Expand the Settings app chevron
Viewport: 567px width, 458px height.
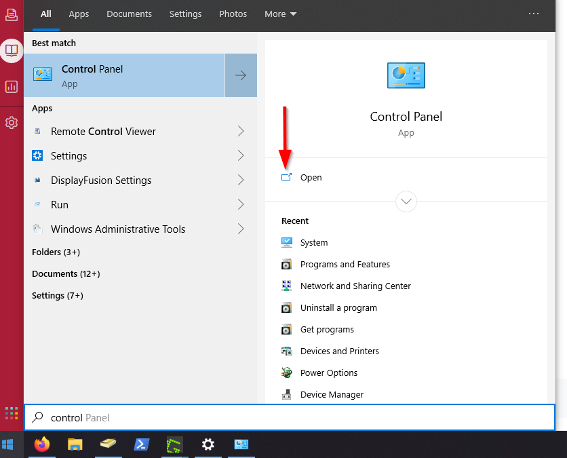click(x=241, y=155)
